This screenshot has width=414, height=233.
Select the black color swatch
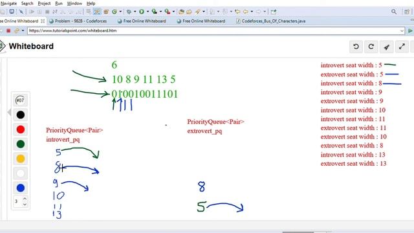20,115
